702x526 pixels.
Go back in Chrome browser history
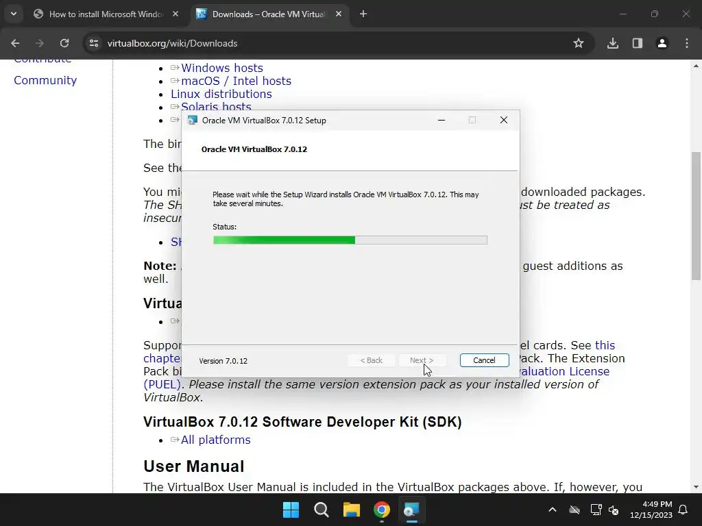coord(15,43)
